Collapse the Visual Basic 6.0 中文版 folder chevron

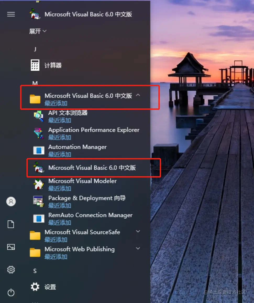point(138,95)
